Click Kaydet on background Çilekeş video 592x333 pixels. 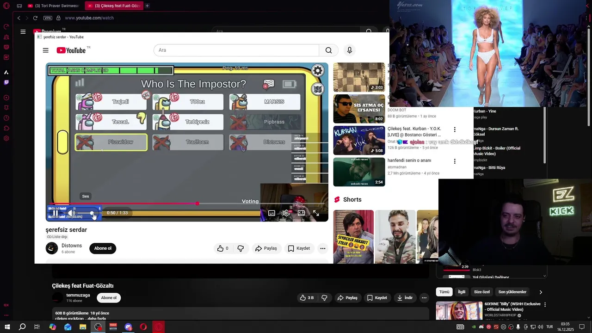point(377,298)
